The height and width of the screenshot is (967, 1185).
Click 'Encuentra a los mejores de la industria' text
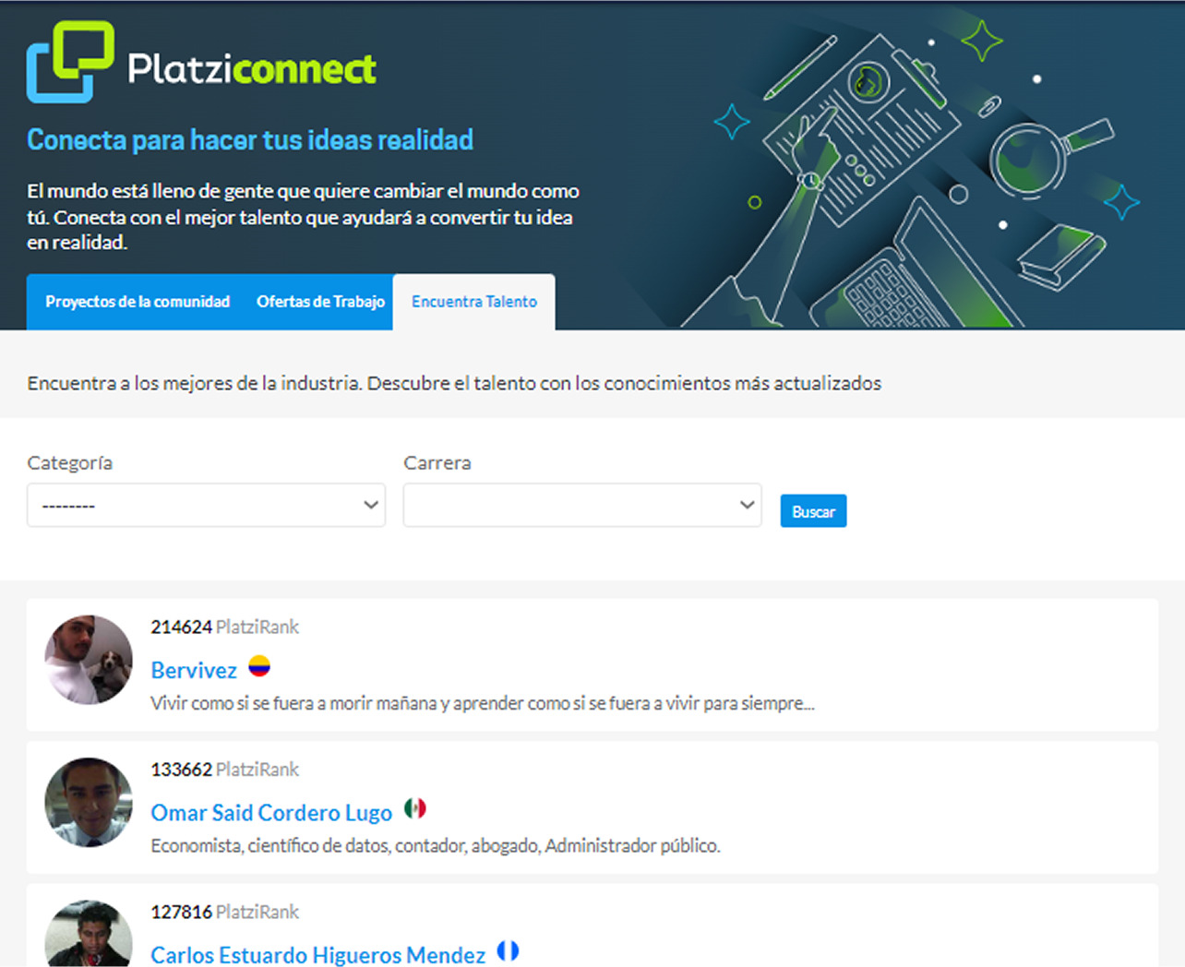coord(454,383)
